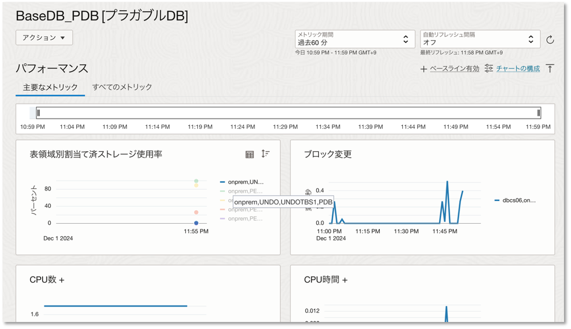Click the collapse-to-top arrow icon
This screenshot has width=571, height=329.
[550, 69]
